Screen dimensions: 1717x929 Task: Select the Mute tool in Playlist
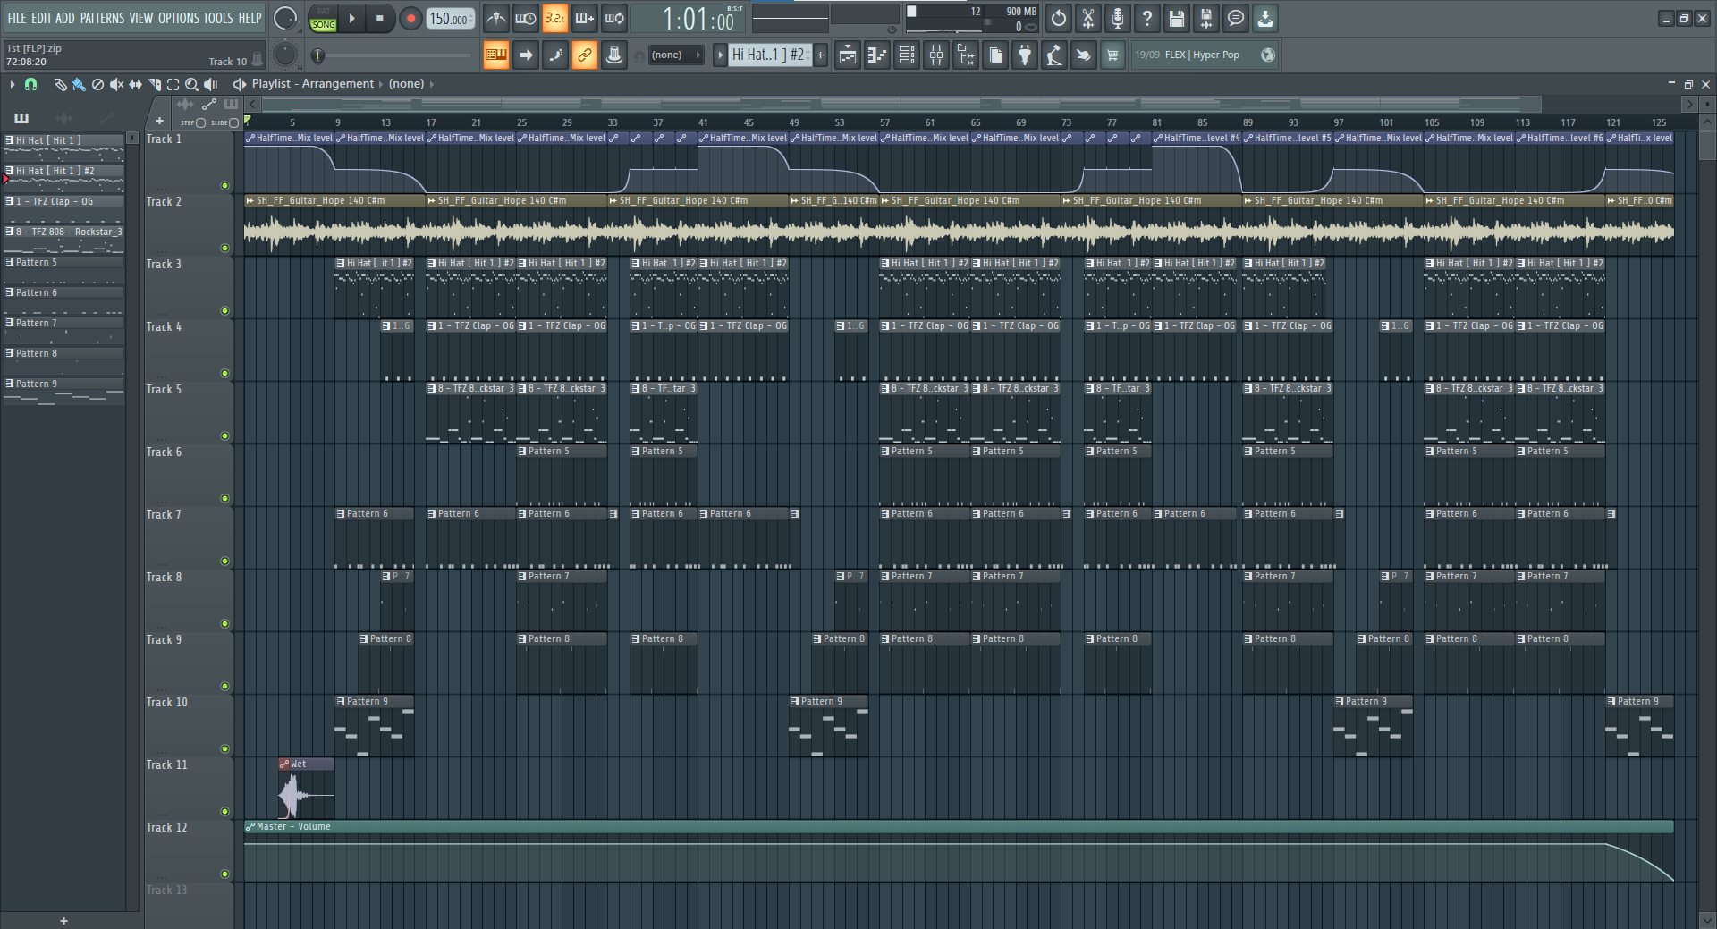click(x=116, y=84)
